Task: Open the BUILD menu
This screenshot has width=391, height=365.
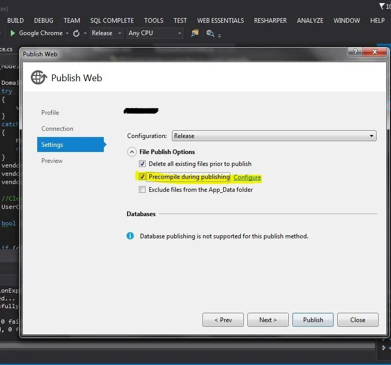Action: coord(15,21)
